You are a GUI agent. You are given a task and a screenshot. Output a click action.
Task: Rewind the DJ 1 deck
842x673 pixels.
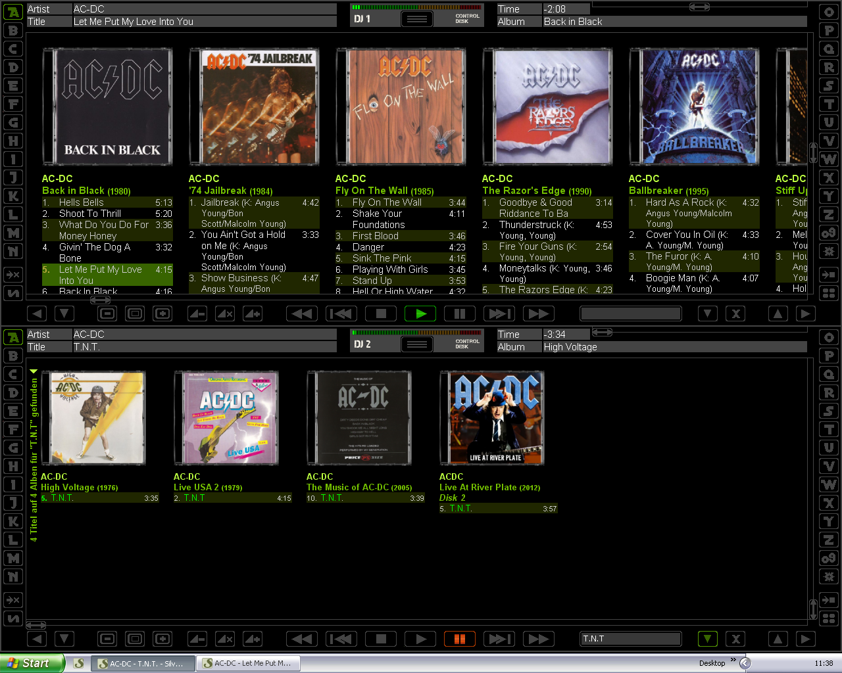click(x=303, y=313)
